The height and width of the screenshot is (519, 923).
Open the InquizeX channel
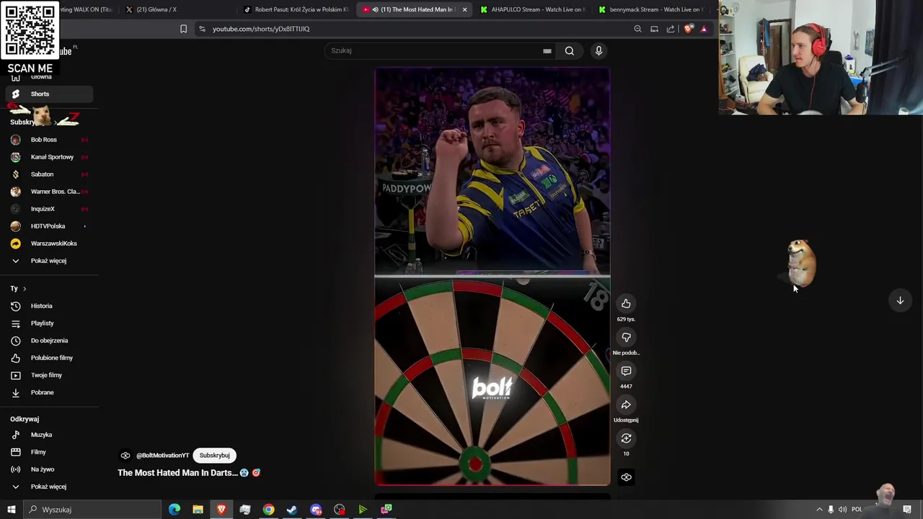click(x=49, y=209)
